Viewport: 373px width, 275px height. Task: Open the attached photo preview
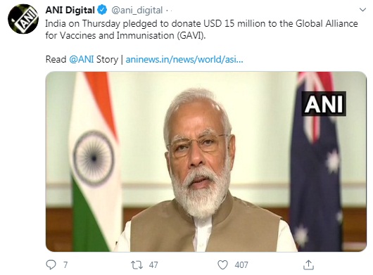click(x=206, y=161)
